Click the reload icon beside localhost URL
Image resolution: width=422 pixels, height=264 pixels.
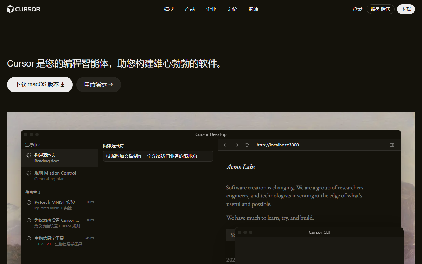coord(247,145)
